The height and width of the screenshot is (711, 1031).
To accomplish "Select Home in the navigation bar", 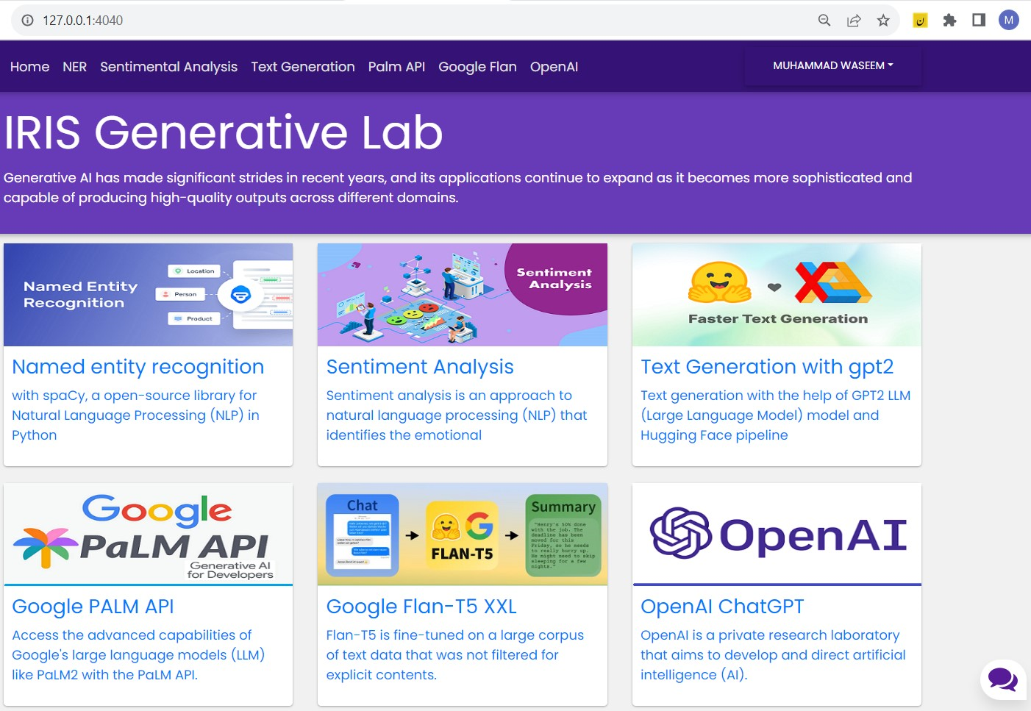I will point(29,67).
